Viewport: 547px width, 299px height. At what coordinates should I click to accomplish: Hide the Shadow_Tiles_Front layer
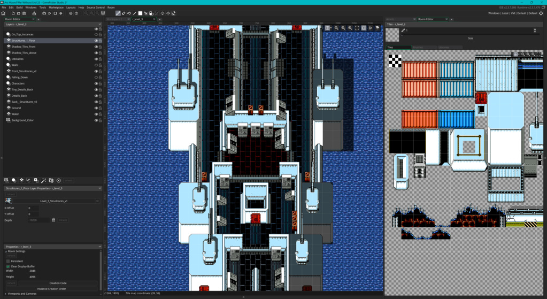pyautogui.click(x=96, y=47)
